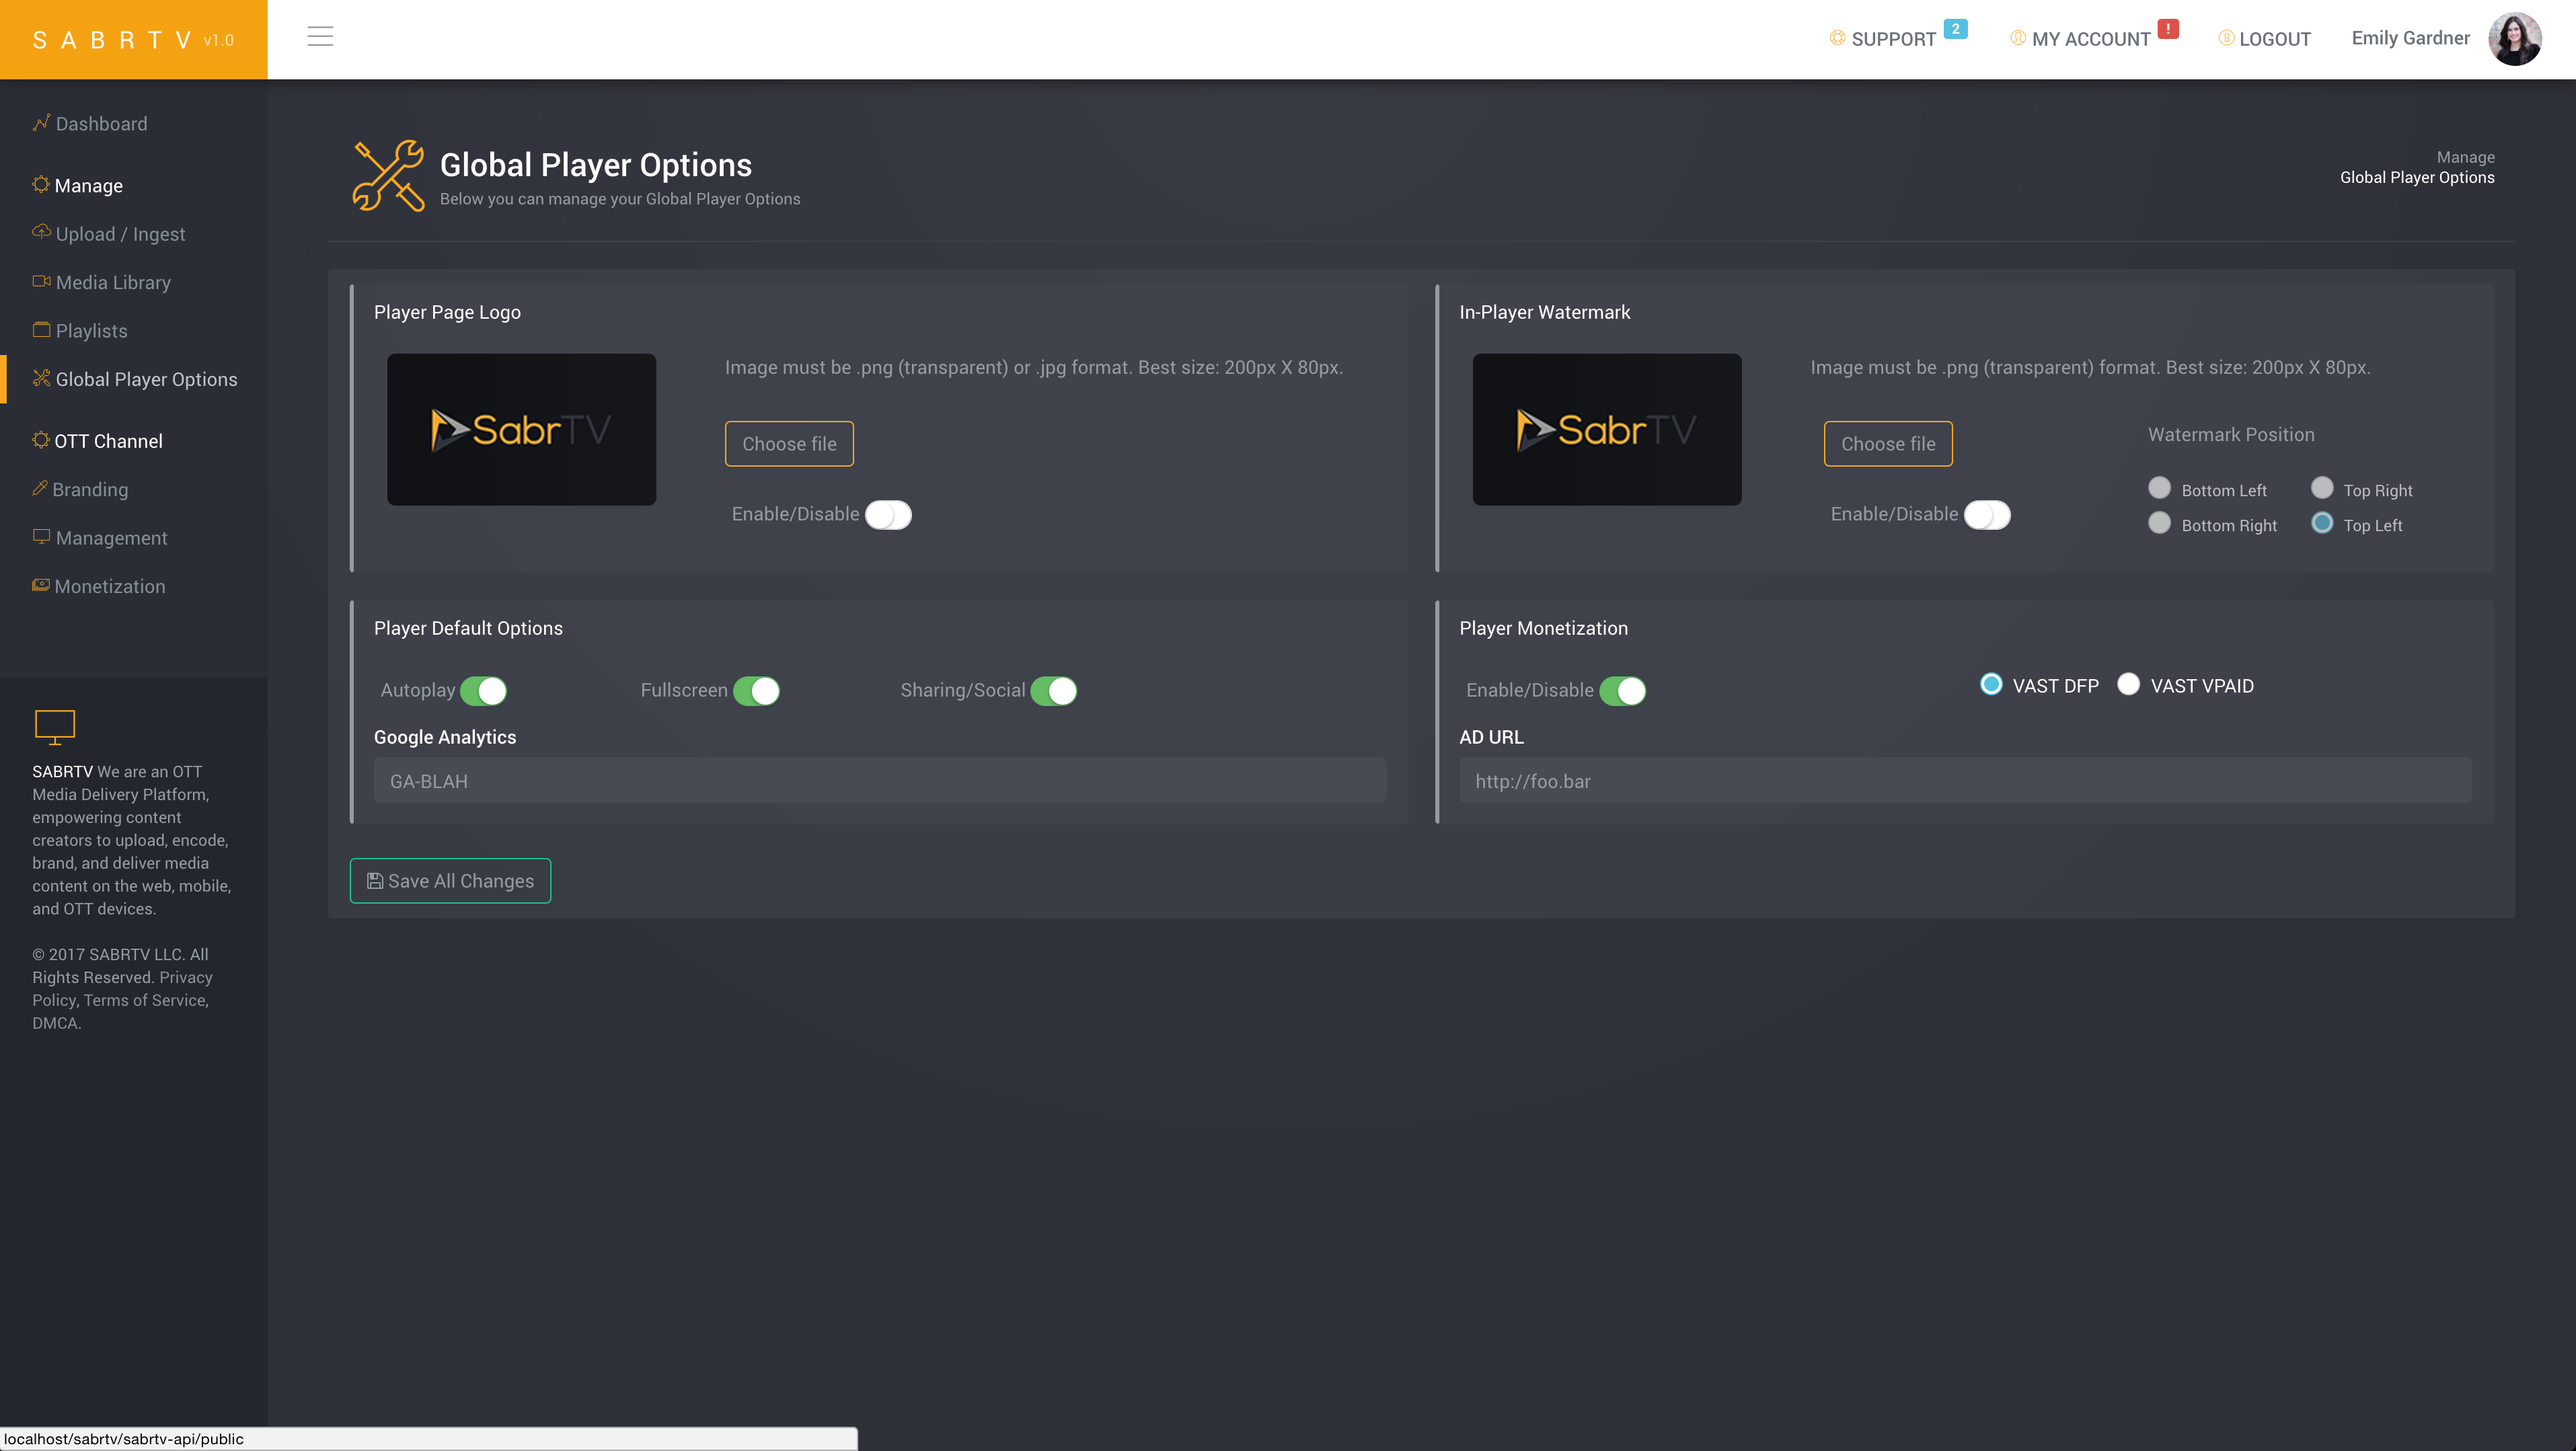This screenshot has height=1451, width=2576.
Task: Click the Emily Gardner username
Action: point(2410,39)
